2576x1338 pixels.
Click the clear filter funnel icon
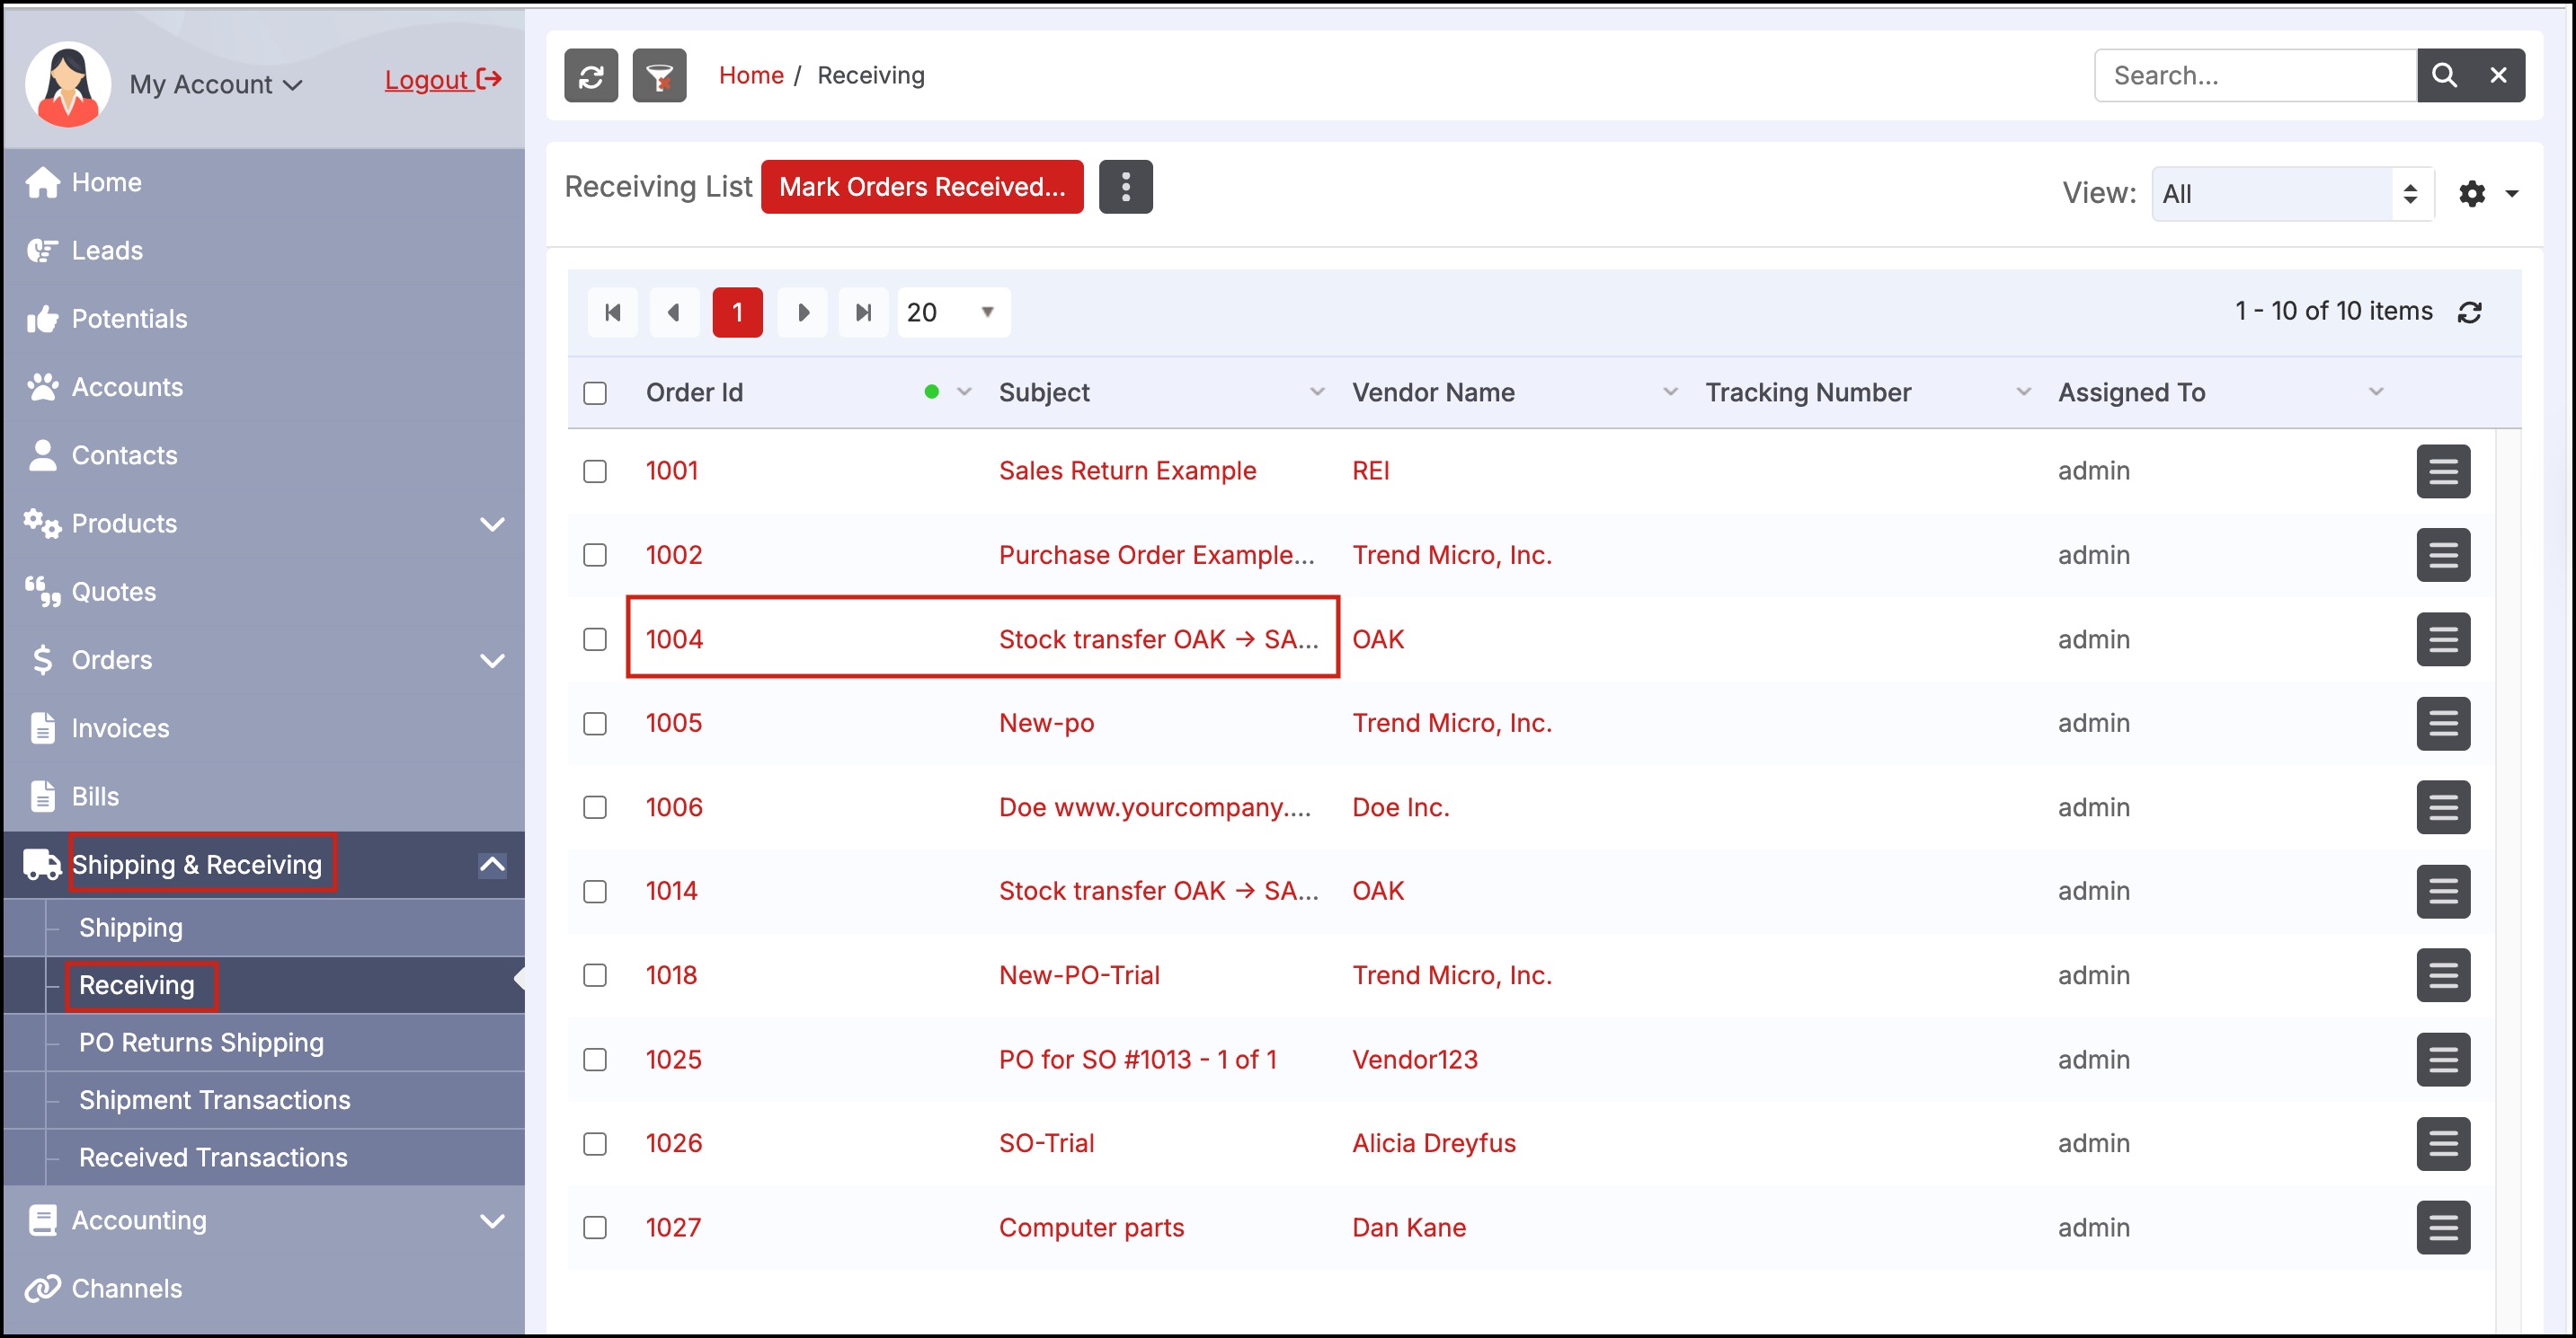[659, 76]
